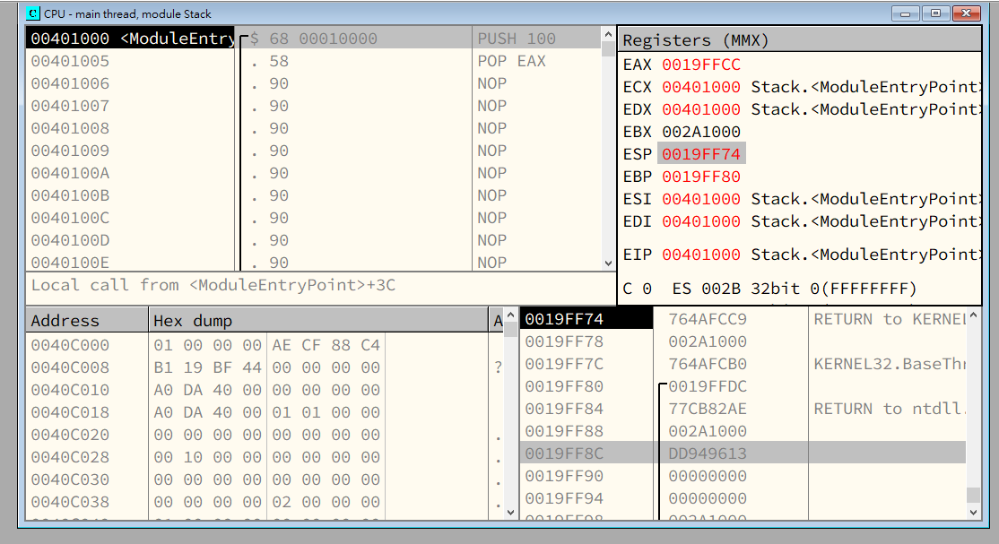Select the ESP register value 0019FF74
Image resolution: width=999 pixels, height=544 pixels.
[700, 154]
